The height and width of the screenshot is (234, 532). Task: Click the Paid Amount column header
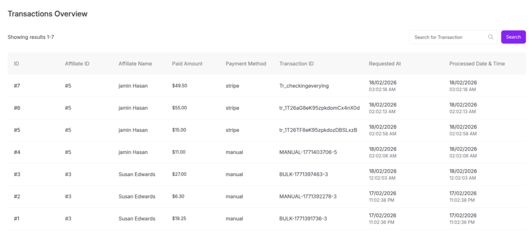(x=187, y=64)
